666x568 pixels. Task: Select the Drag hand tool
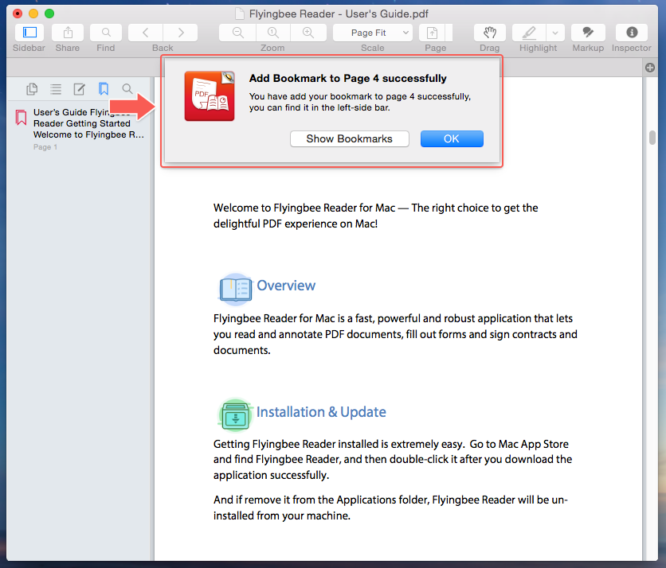[490, 33]
